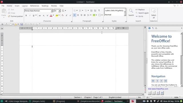183x103 pixels.
Task: Toggle display of formatting marks (pilcrow)
Action: (99, 11)
